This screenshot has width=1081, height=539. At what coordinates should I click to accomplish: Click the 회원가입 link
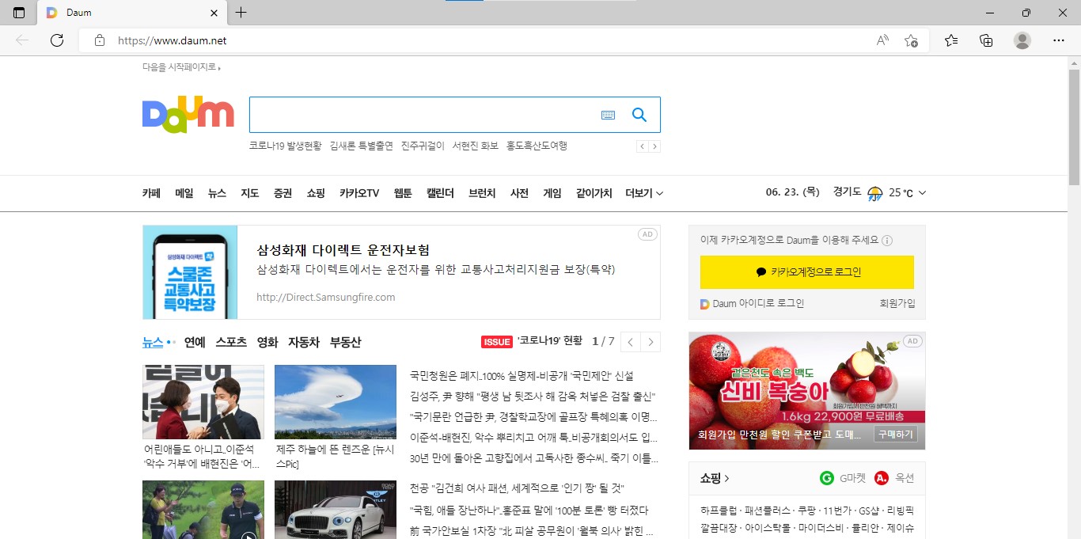pos(897,303)
